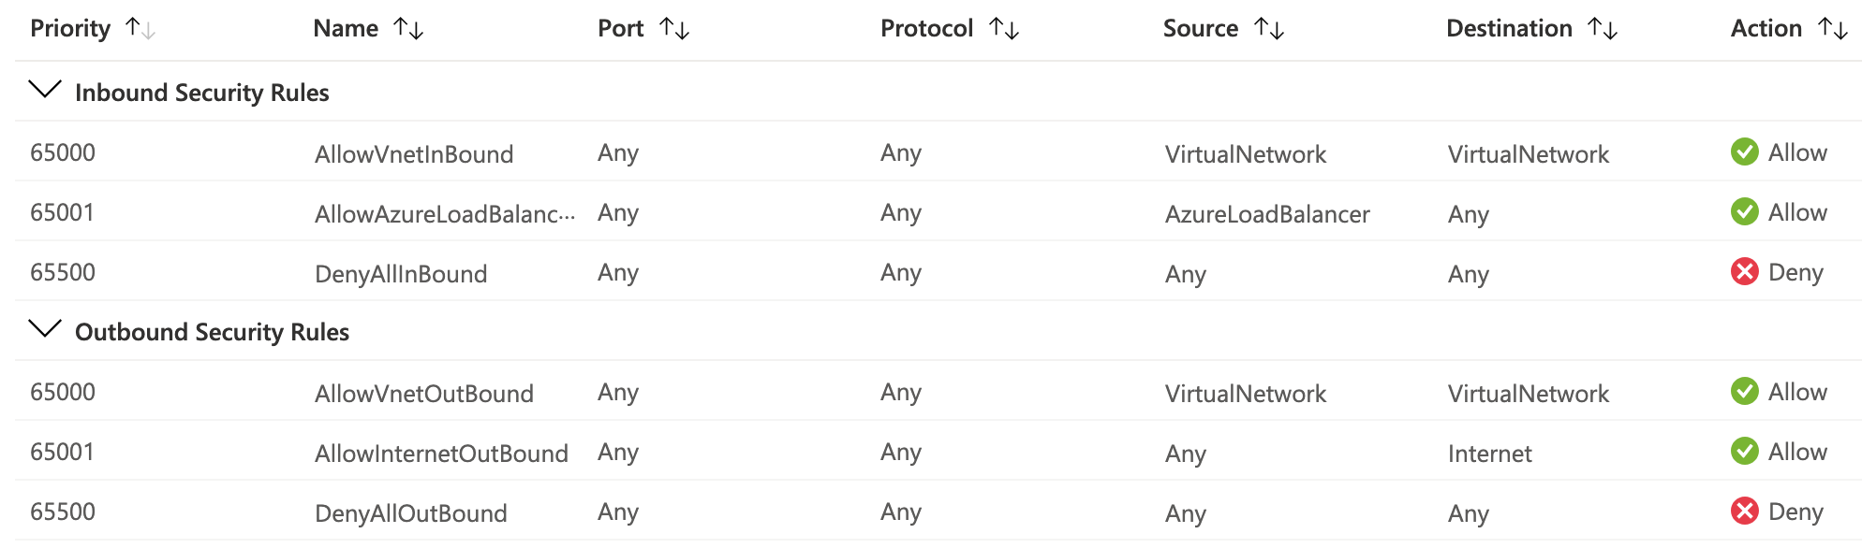Open the AllowVnetOutBound rule
The height and width of the screenshot is (548, 1862).
[x=424, y=394]
